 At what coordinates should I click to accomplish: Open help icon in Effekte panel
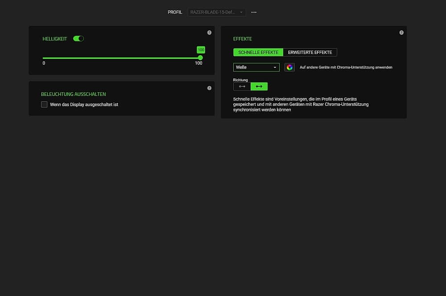401,33
